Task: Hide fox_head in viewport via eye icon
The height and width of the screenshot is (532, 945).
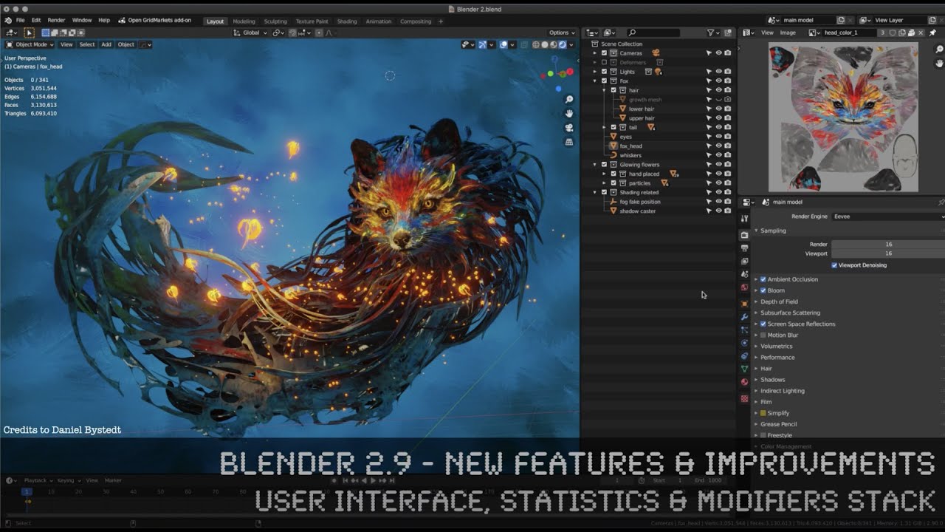Action: (718, 146)
